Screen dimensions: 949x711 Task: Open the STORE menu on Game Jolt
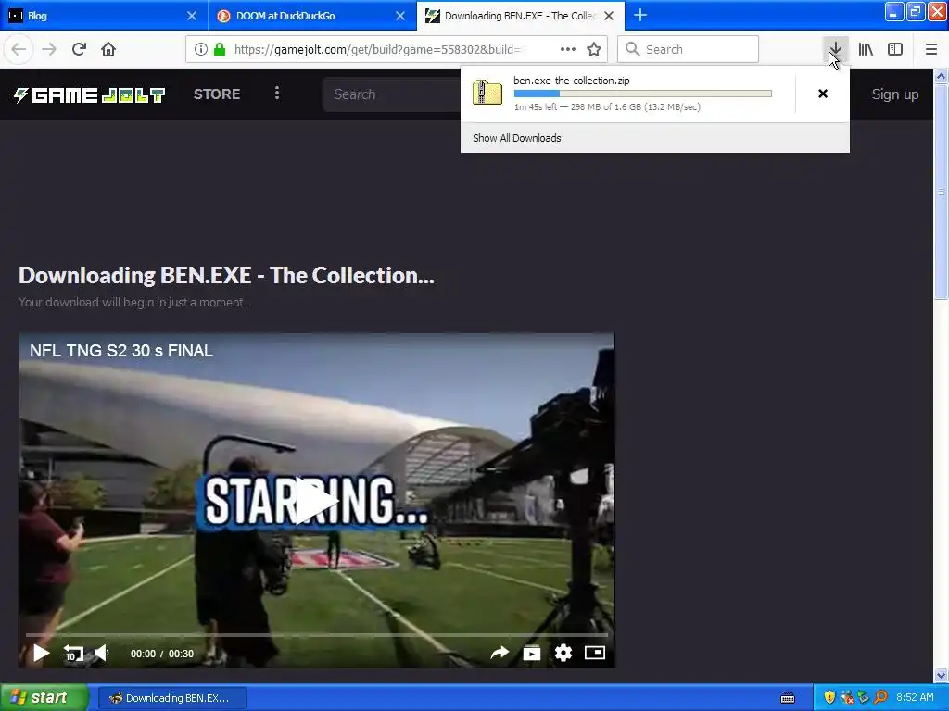pos(217,94)
